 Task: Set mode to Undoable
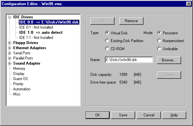[x=159, y=49]
